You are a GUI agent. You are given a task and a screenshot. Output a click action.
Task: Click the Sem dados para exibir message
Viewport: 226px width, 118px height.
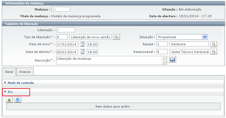click(113, 107)
